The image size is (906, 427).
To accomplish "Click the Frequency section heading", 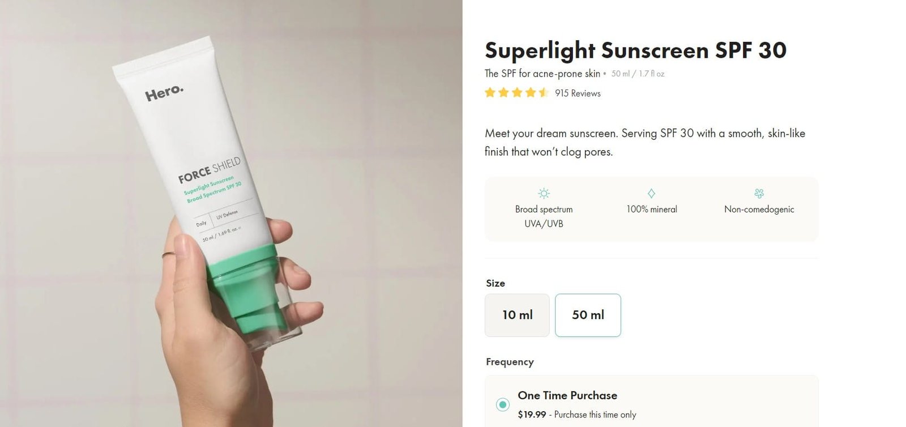I will click(509, 361).
